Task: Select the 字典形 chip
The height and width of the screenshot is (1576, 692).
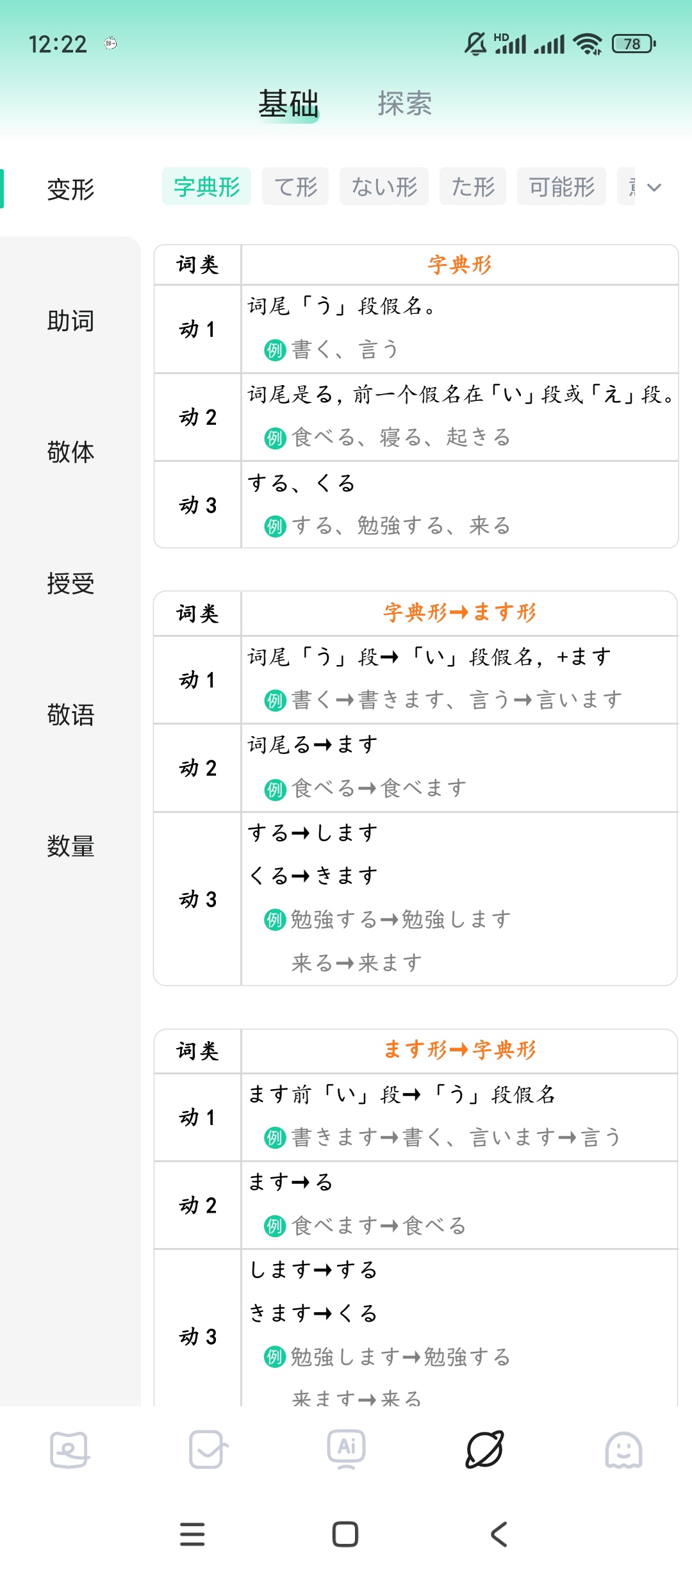Action: click(x=206, y=187)
